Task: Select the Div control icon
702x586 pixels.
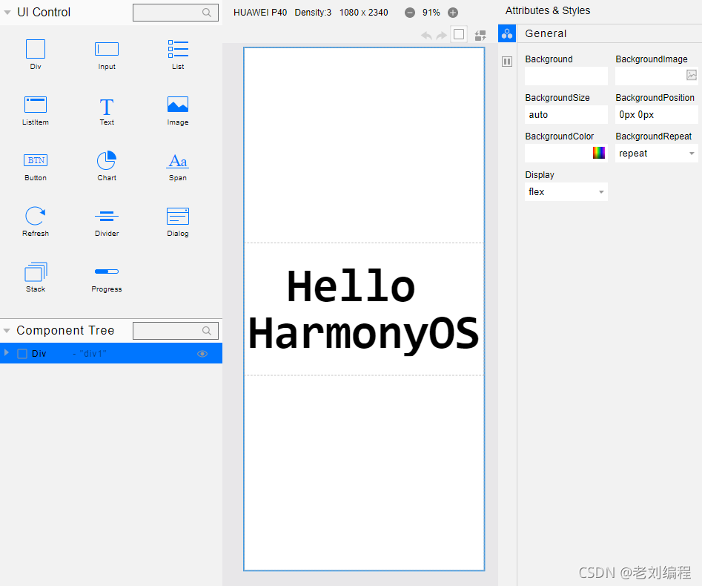Action: tap(36, 49)
